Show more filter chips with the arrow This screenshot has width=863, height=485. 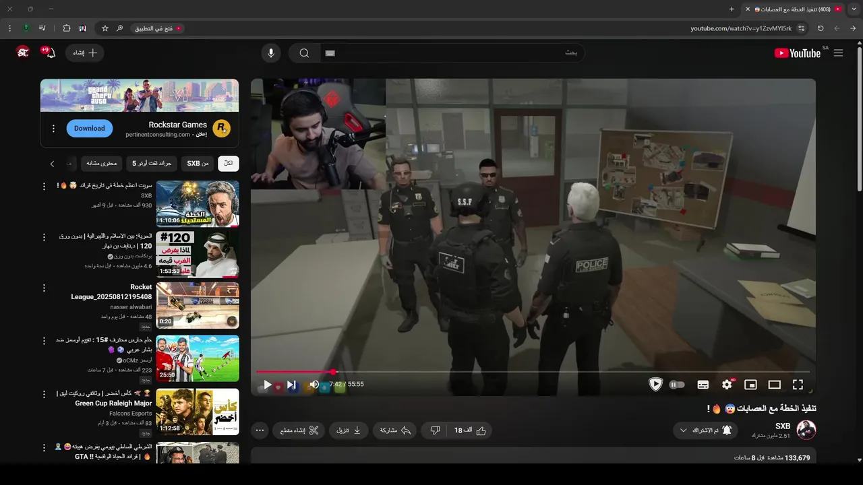coord(52,164)
